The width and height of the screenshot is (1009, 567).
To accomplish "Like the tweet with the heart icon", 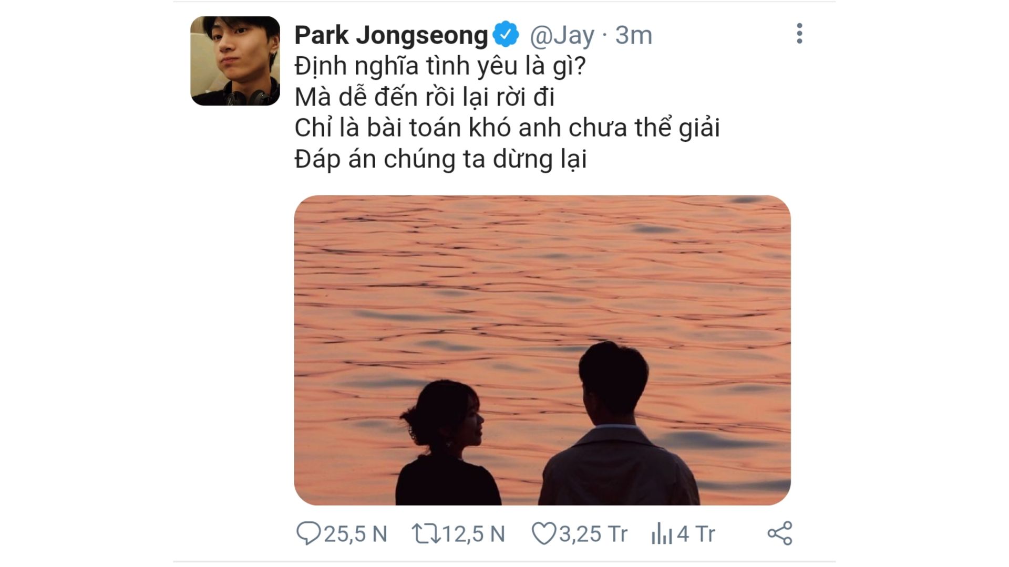I will 544,533.
